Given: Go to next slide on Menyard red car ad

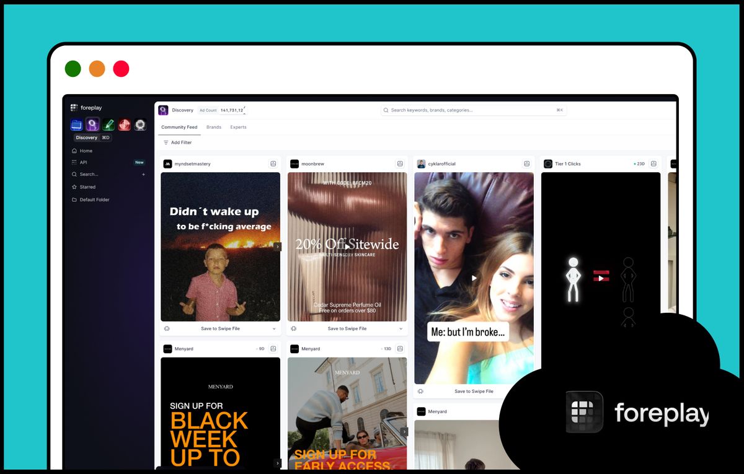Looking at the screenshot, I should pyautogui.click(x=404, y=432).
